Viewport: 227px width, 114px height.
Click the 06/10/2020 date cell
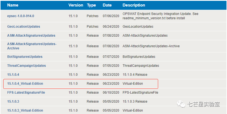click(111, 93)
